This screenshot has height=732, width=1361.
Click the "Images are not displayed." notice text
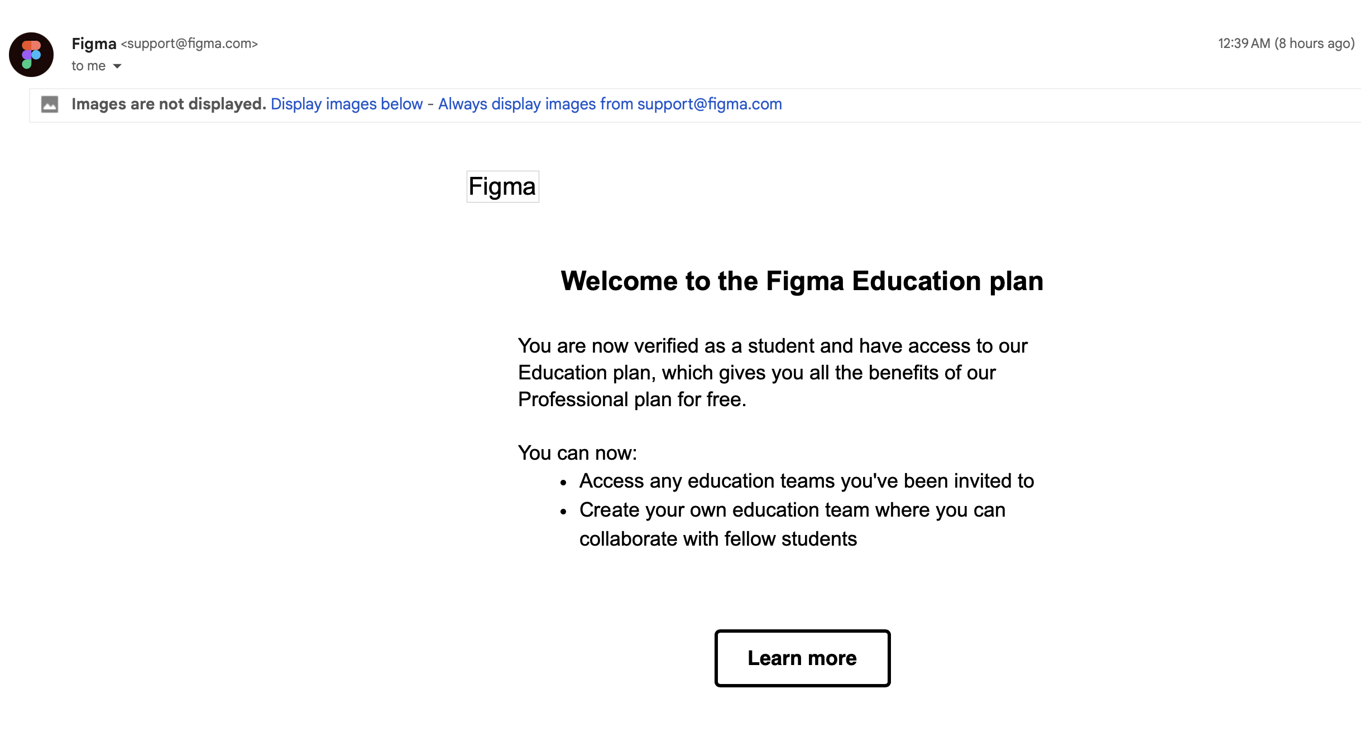point(169,104)
